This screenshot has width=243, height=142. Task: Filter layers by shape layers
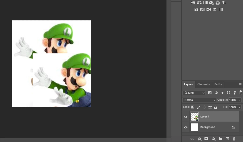point(229,93)
